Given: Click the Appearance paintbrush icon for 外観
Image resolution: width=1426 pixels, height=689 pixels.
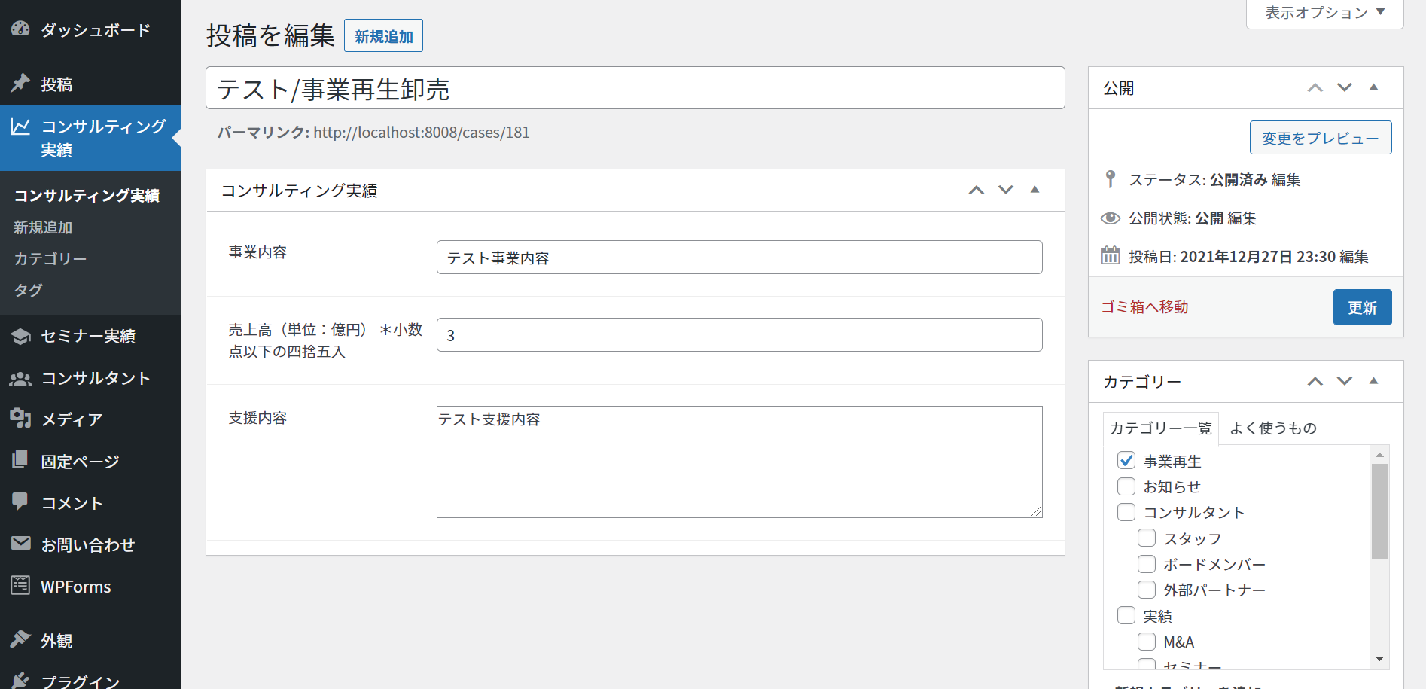Looking at the screenshot, I should click(x=20, y=640).
